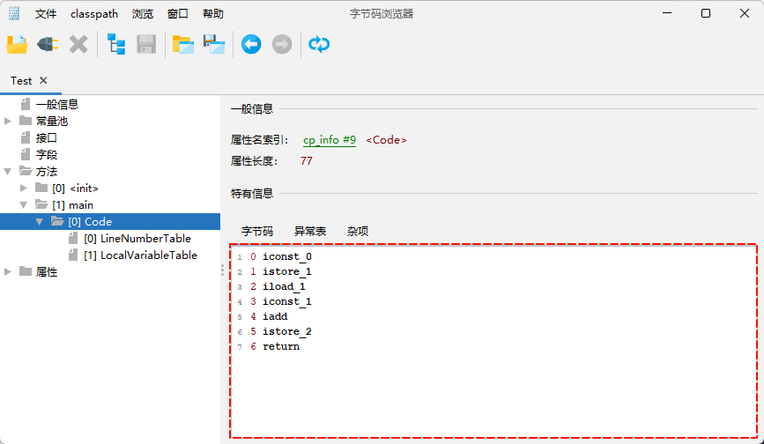Screen dimensions: 764x444
Task: Click the gray X close toolbar icon
Action: point(78,45)
